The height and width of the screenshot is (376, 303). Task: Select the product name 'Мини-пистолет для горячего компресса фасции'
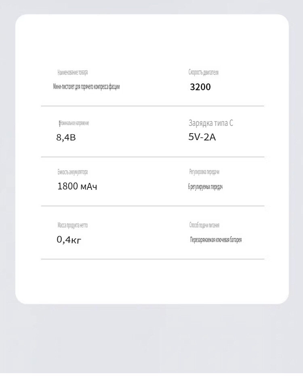point(86,87)
